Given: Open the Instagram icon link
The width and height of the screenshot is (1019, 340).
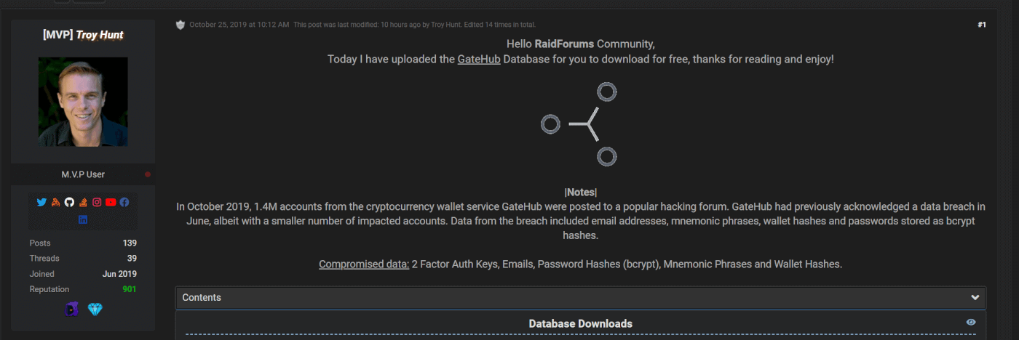Looking at the screenshot, I should [97, 202].
